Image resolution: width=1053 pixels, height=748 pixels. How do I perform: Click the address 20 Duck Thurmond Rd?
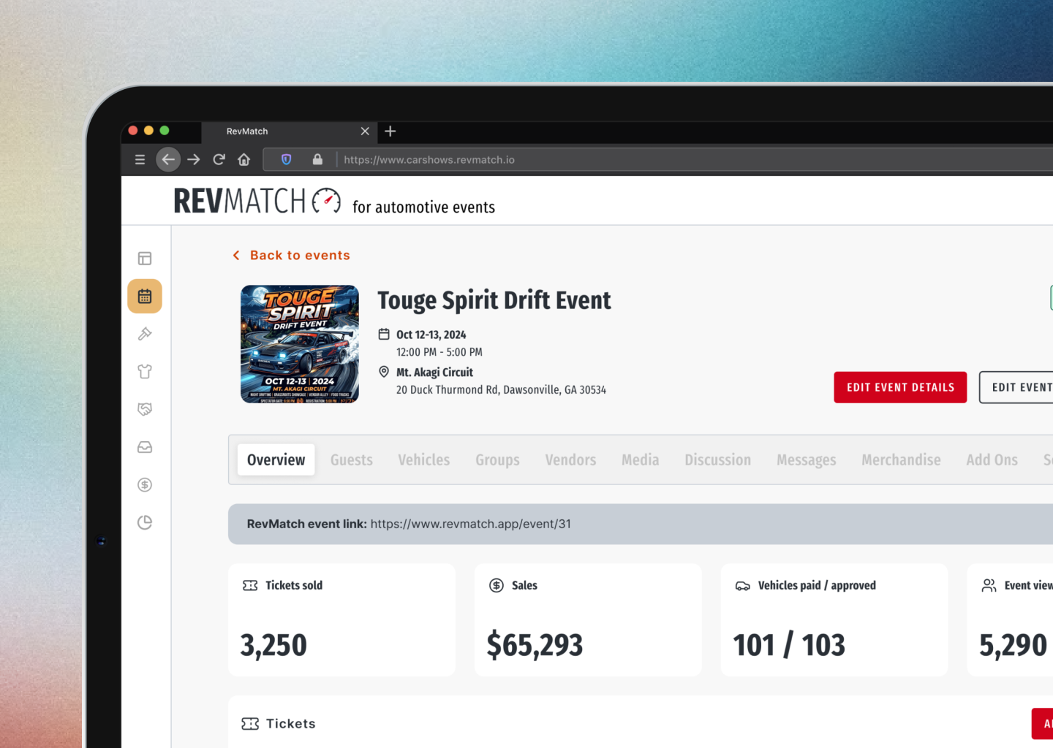pos(501,390)
